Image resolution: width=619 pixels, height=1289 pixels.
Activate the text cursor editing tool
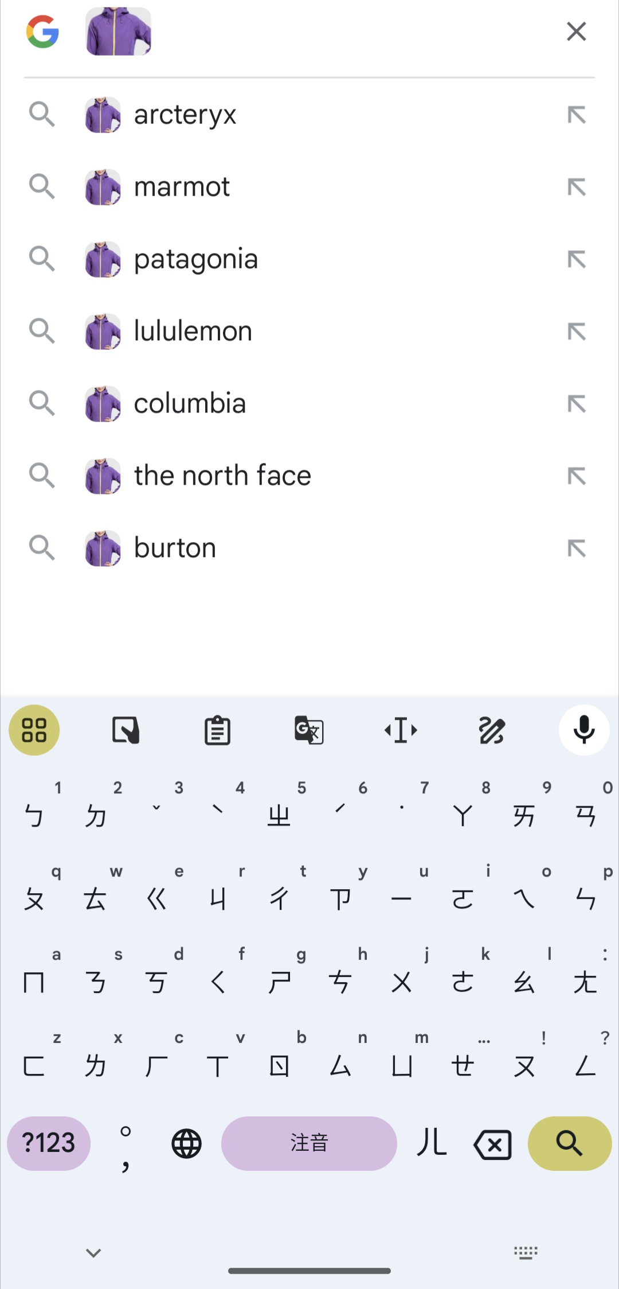click(401, 730)
